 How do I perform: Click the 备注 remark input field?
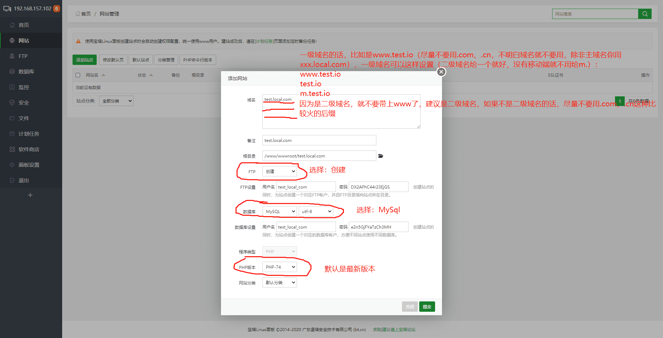tap(319, 140)
